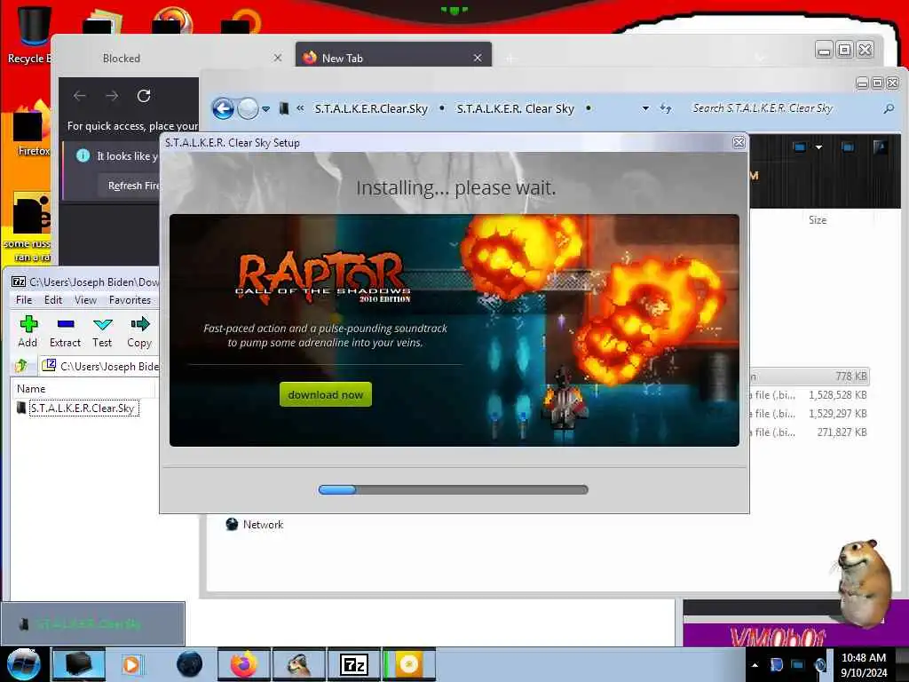Toggle the Explorer preview pane icon
909x682 pixels.
[x=848, y=147]
